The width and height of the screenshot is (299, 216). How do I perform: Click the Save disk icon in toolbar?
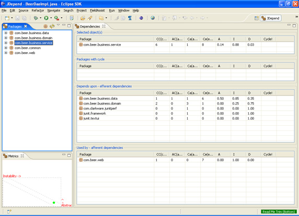pos(18,18)
